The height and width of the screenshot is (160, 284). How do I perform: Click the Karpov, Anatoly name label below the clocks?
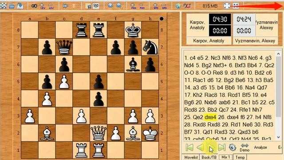point(209,41)
